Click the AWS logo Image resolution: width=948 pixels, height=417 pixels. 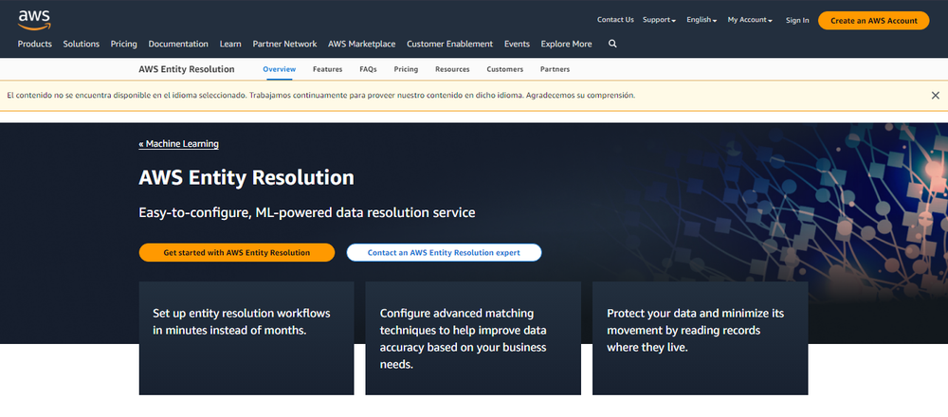(x=34, y=20)
